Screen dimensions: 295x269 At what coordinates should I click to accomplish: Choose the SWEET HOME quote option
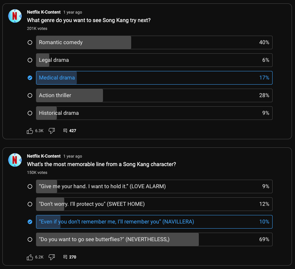click(x=30, y=204)
